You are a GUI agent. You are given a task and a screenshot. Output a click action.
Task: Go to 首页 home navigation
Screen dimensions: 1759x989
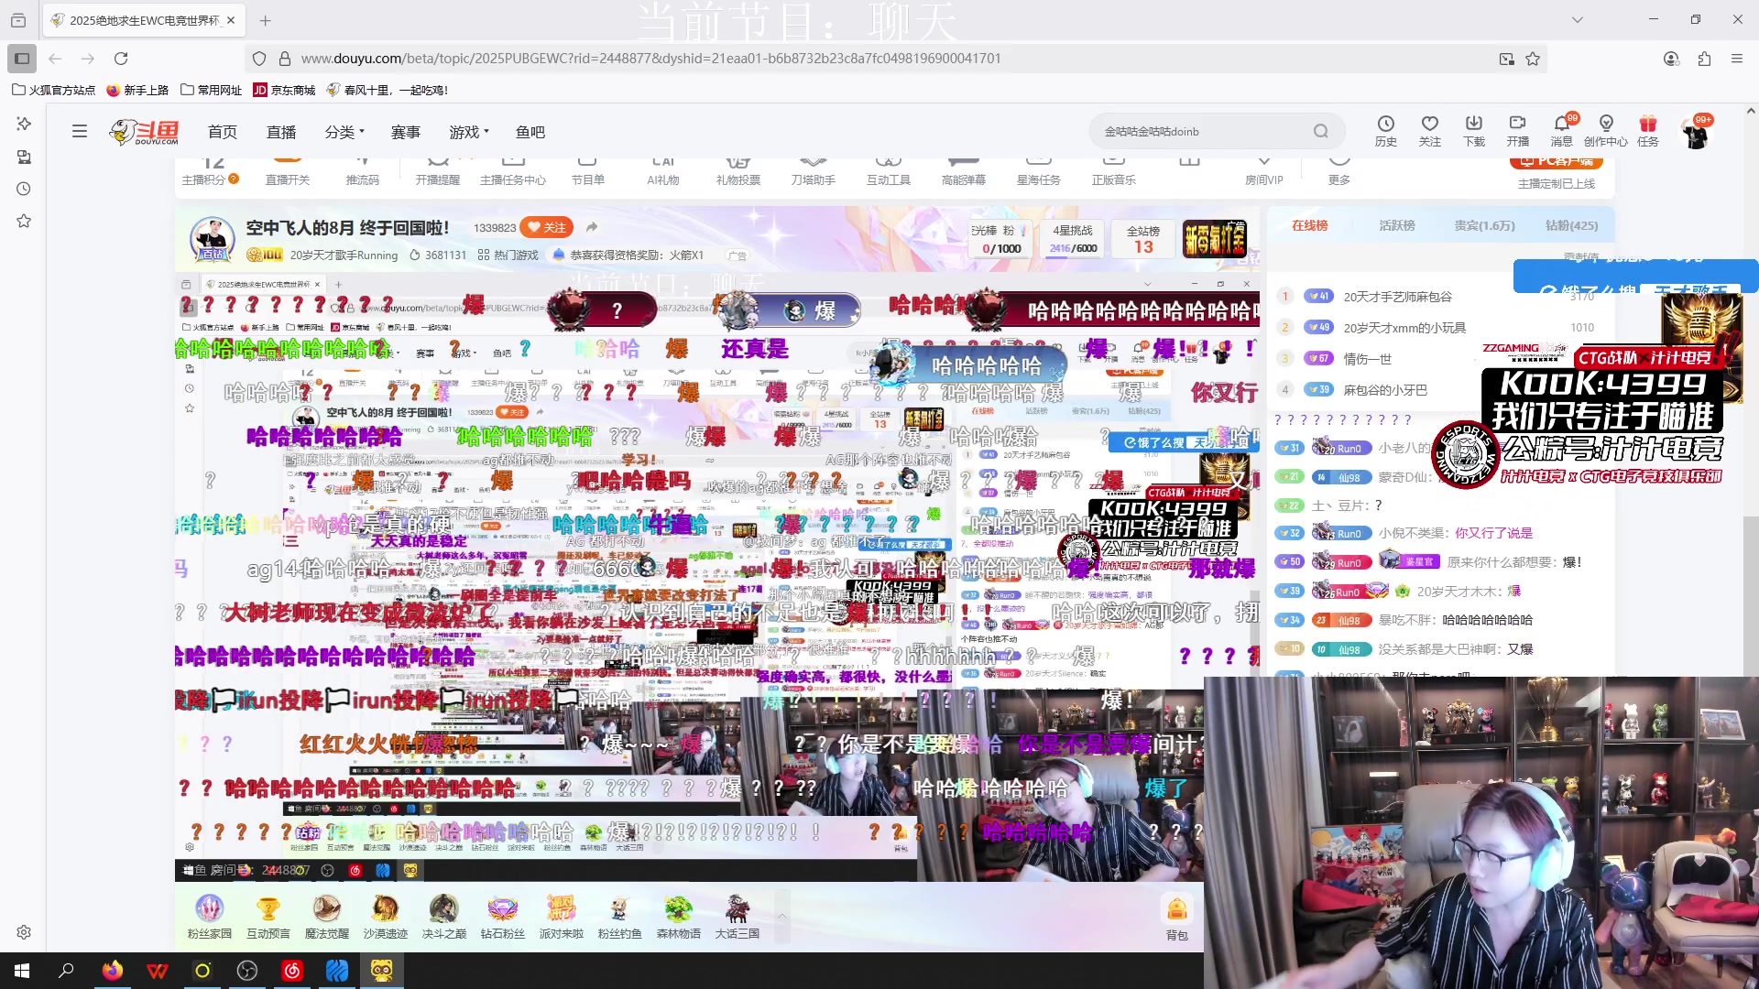(223, 132)
